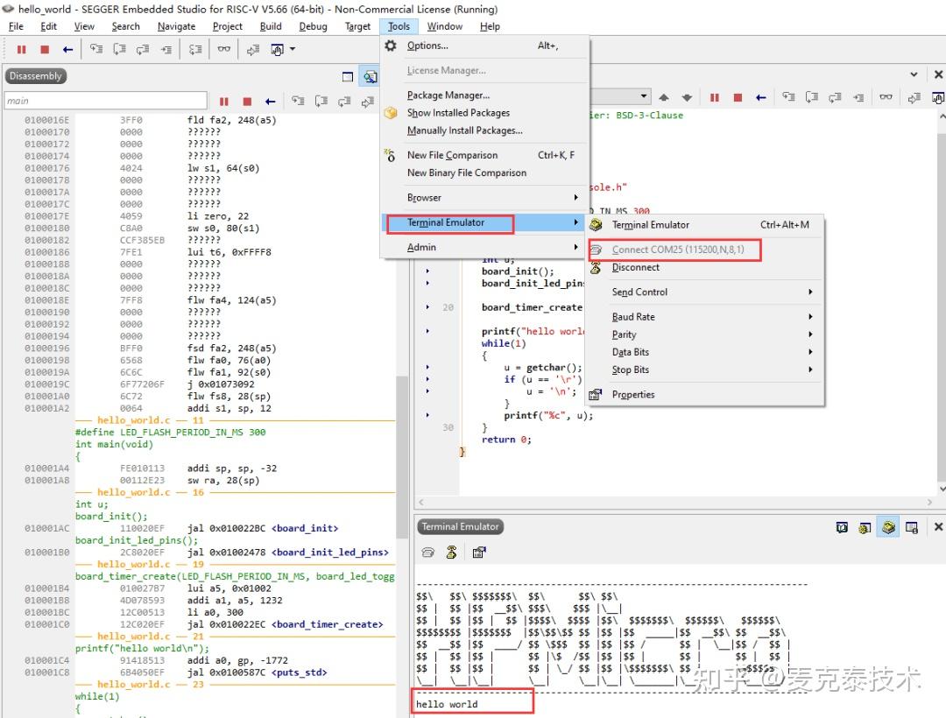Expand Stop Bits options
The height and width of the screenshot is (718, 946).
coord(706,370)
